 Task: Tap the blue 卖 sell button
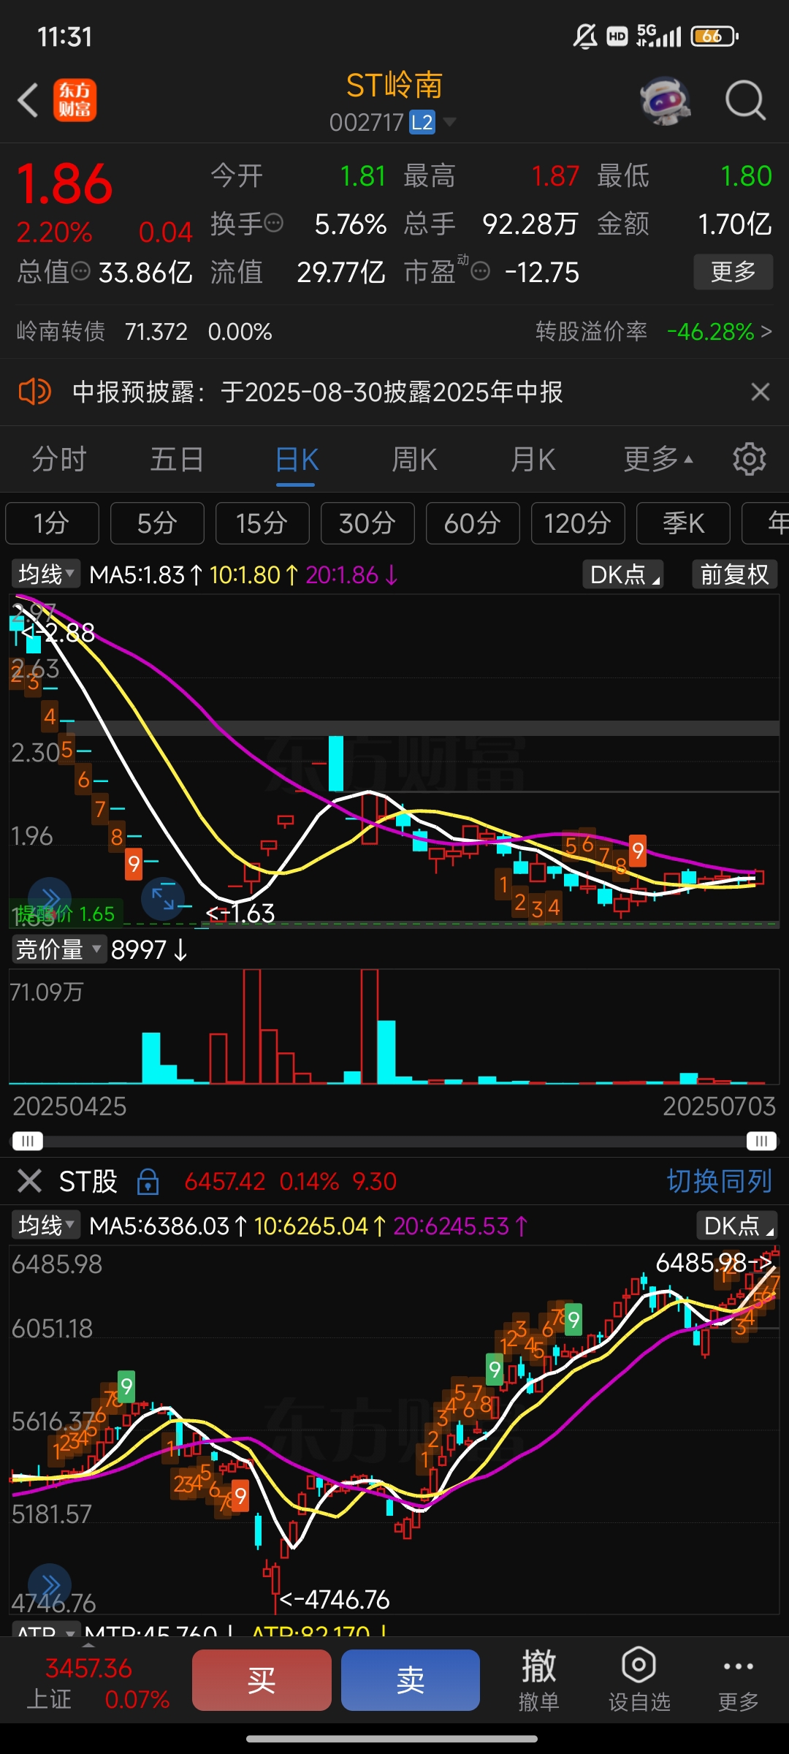coord(411,1680)
